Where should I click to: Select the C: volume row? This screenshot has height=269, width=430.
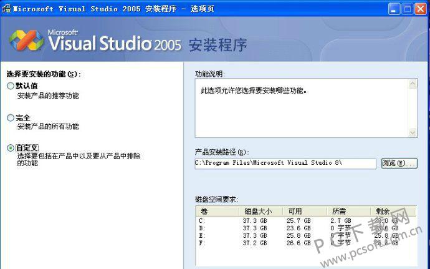tap(306, 221)
